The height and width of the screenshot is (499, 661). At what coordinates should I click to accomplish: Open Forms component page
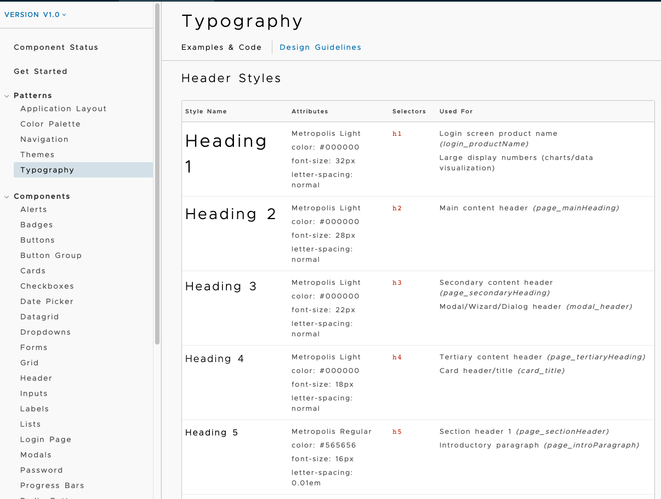(34, 348)
